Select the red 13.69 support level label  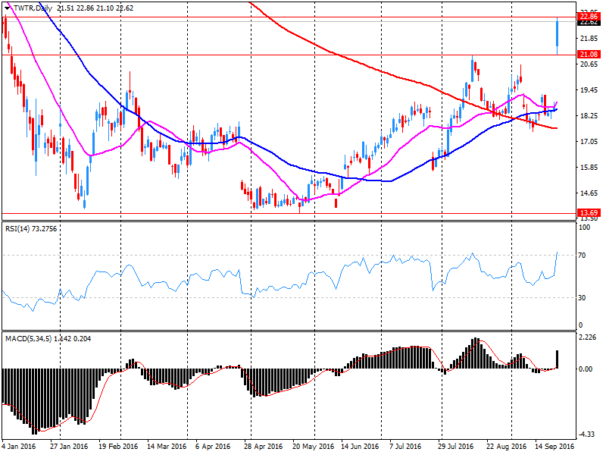[x=589, y=213]
